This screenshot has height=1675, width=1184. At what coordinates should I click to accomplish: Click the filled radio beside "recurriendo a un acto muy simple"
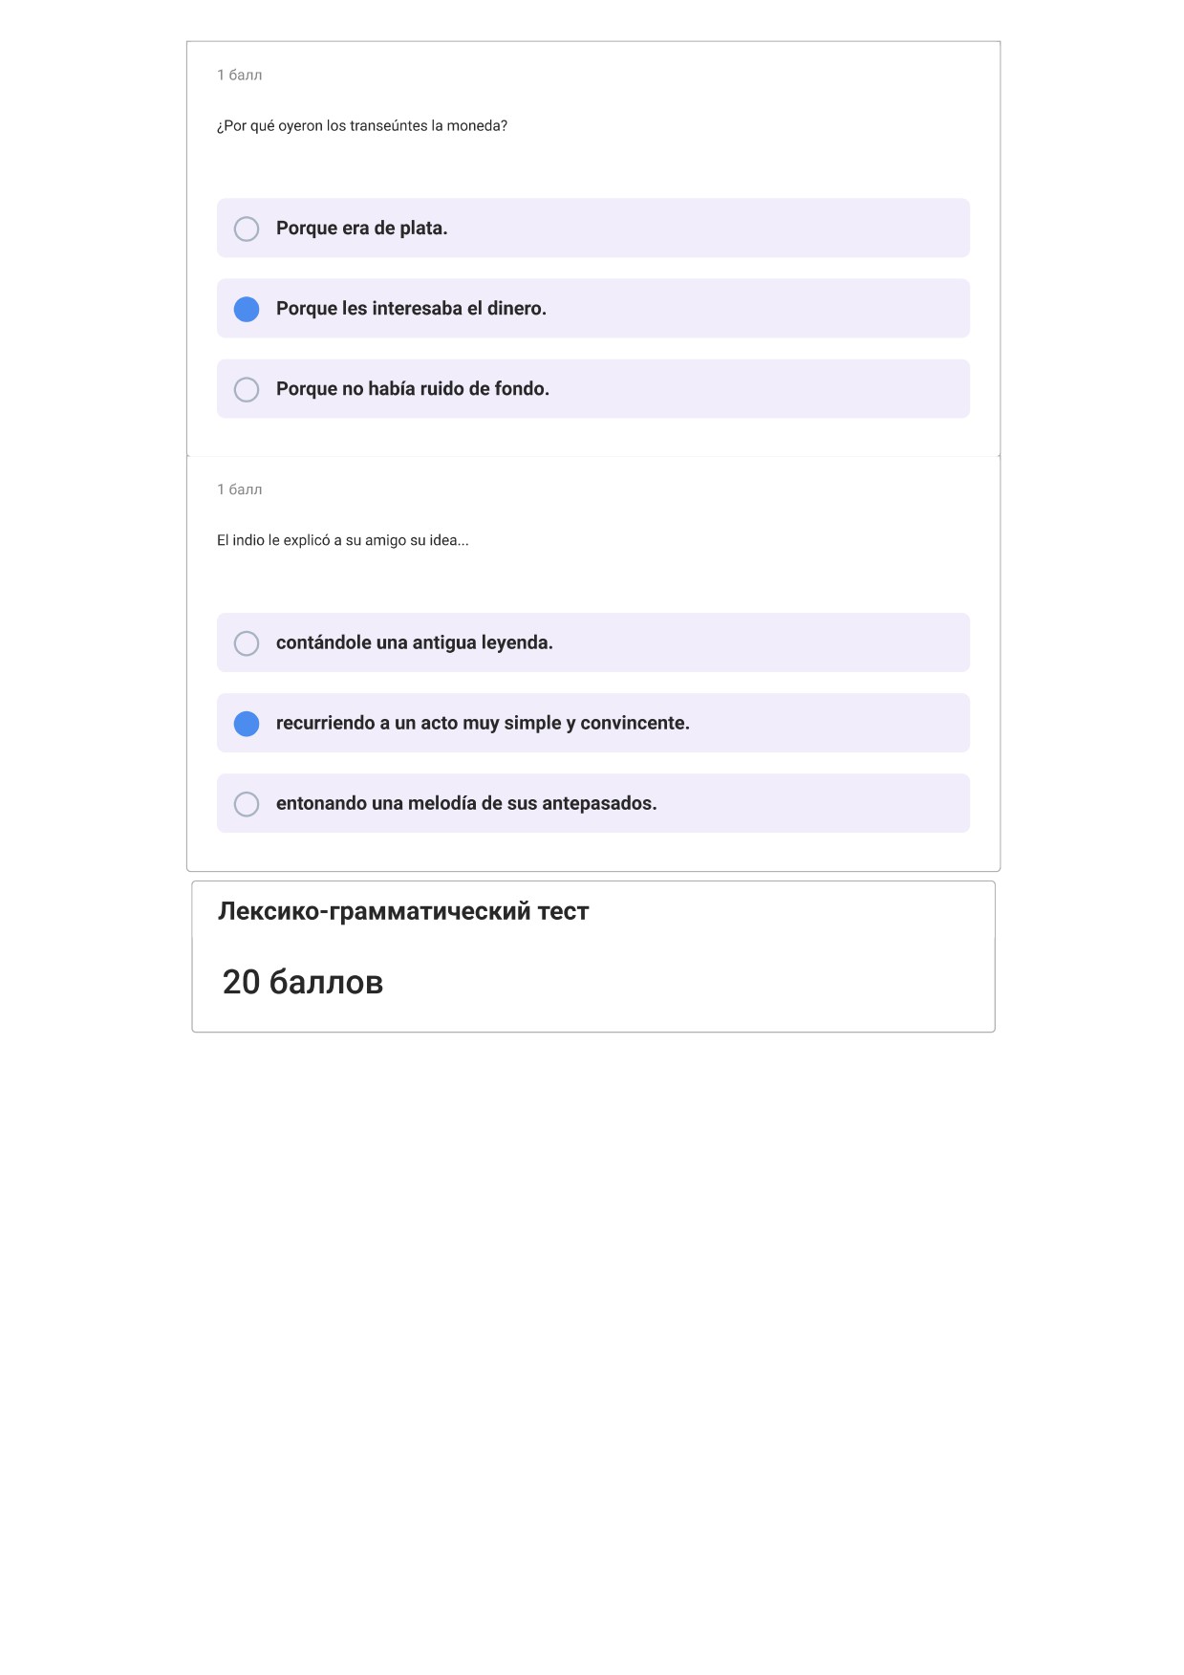(247, 724)
